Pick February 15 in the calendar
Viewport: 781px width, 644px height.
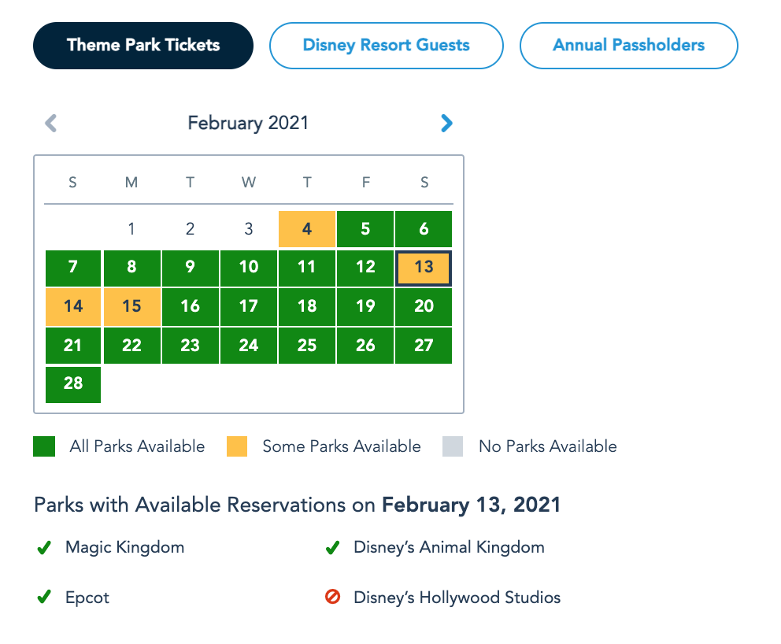pyautogui.click(x=131, y=306)
